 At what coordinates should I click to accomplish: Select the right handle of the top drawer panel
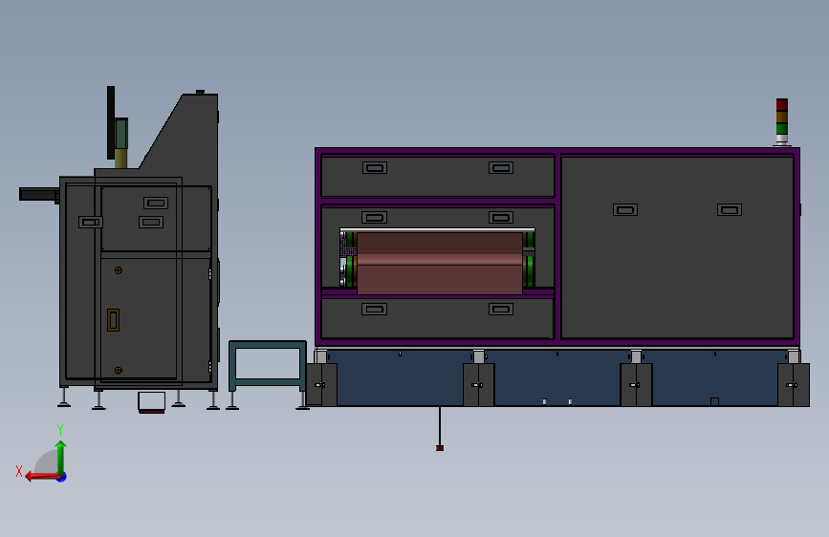point(501,167)
